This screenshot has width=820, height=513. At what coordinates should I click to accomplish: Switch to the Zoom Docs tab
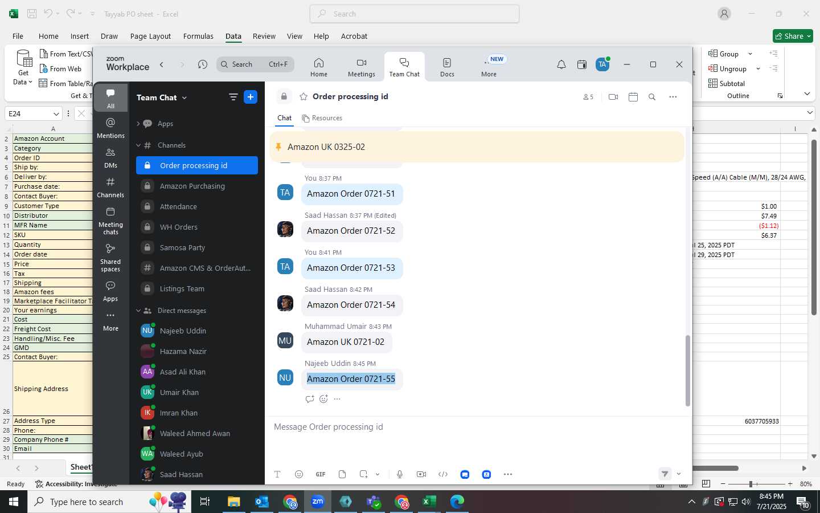pos(448,67)
